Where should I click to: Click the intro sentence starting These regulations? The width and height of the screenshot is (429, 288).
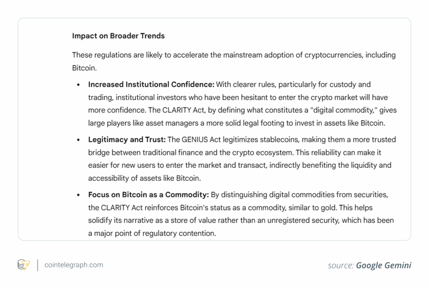pyautogui.click(x=233, y=55)
